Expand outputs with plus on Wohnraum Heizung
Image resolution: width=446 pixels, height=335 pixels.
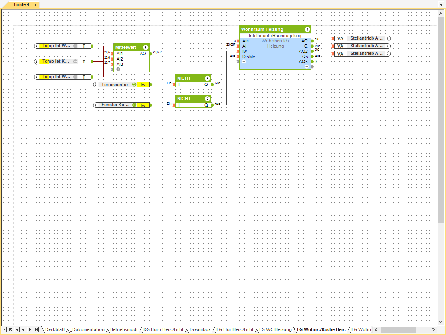307,67
